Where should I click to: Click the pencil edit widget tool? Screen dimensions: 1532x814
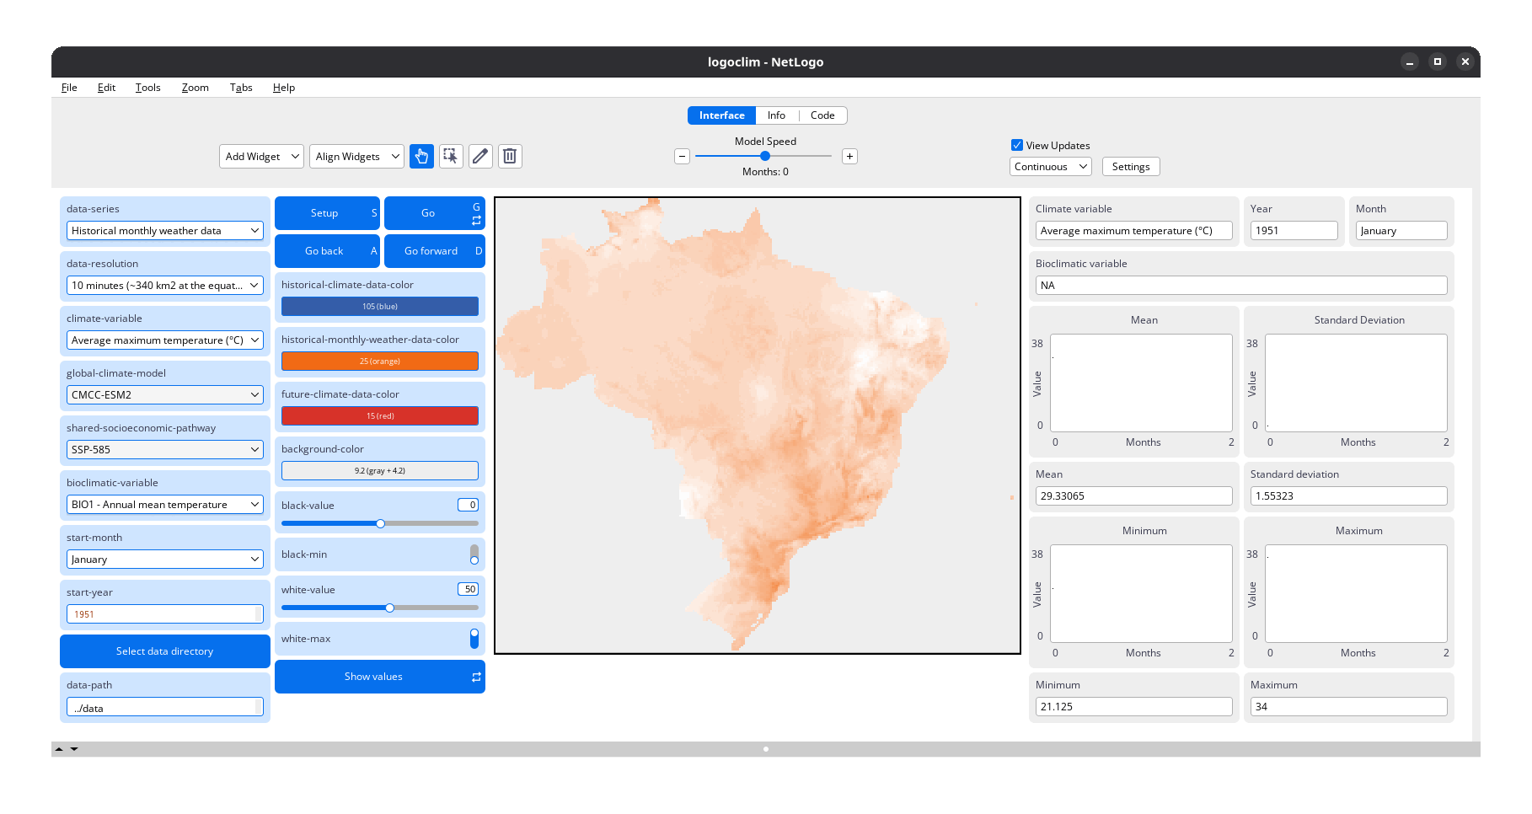coord(480,156)
